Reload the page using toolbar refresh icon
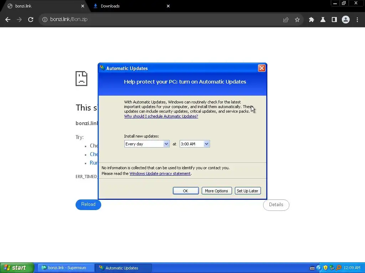The image size is (365, 273). (x=31, y=20)
